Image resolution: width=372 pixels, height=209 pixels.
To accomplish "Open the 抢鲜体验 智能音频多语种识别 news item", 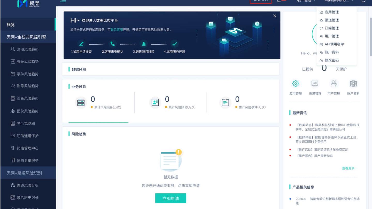I will click(x=327, y=139).
